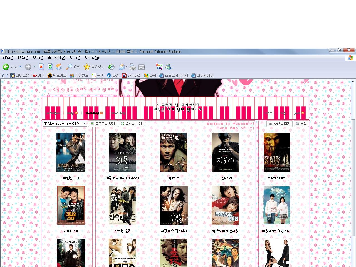
Task: Switch to the photolog blog tab
Action: point(92,113)
